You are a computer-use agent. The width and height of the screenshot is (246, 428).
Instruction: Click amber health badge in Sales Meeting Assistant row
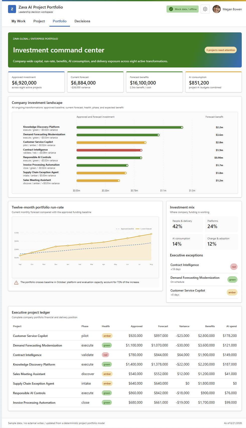click(107, 374)
